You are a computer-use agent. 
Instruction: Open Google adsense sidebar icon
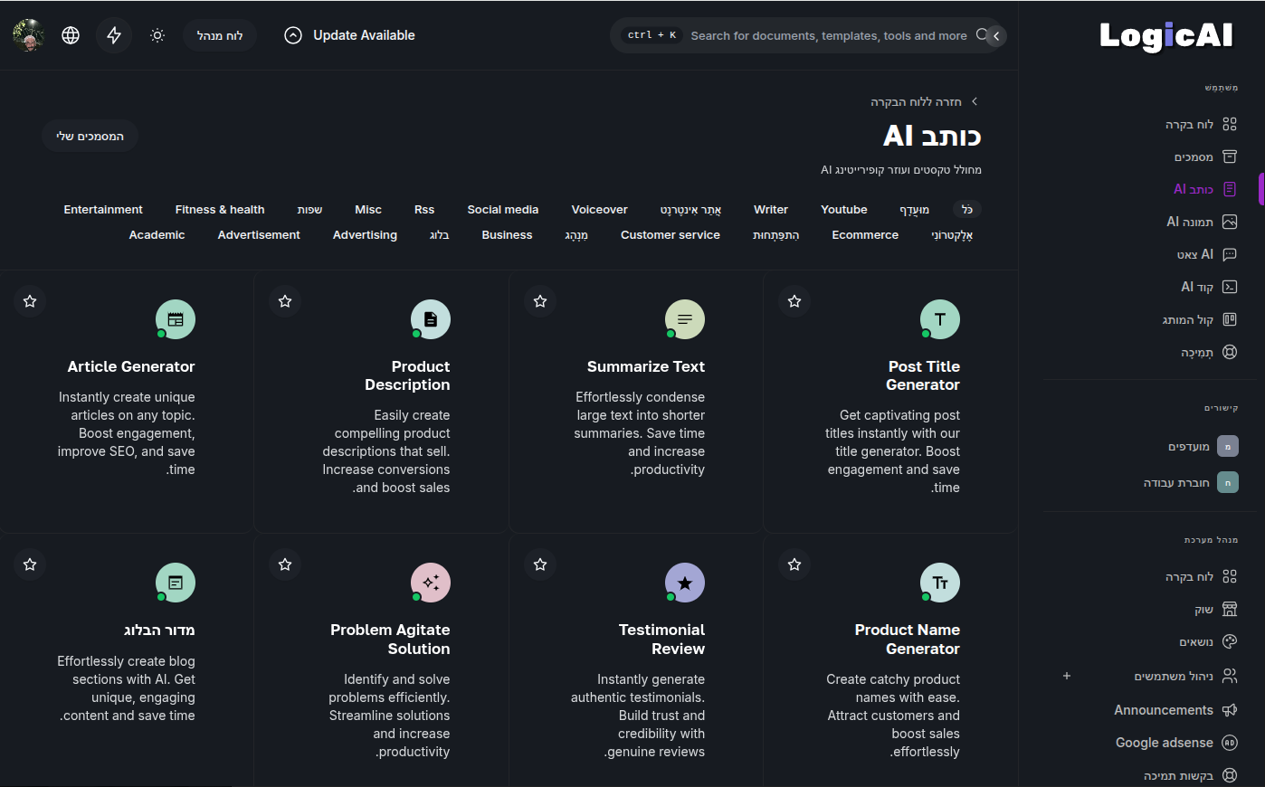1229,743
